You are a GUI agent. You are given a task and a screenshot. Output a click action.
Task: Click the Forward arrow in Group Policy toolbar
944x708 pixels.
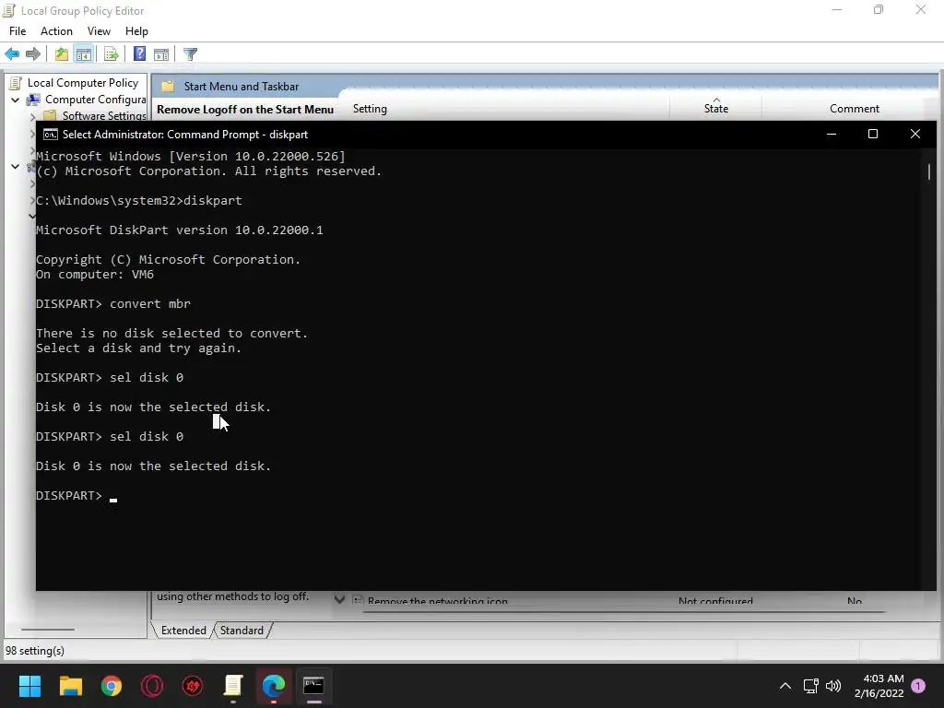[33, 54]
